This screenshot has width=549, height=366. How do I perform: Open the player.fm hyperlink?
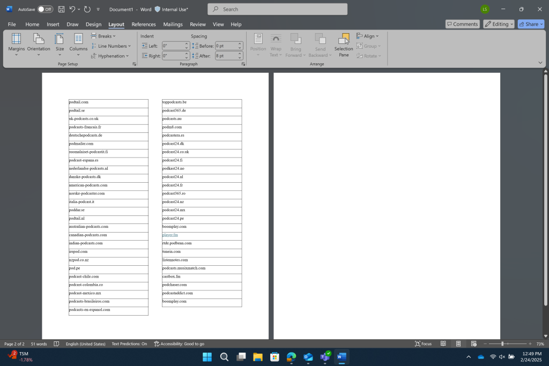[170, 235]
